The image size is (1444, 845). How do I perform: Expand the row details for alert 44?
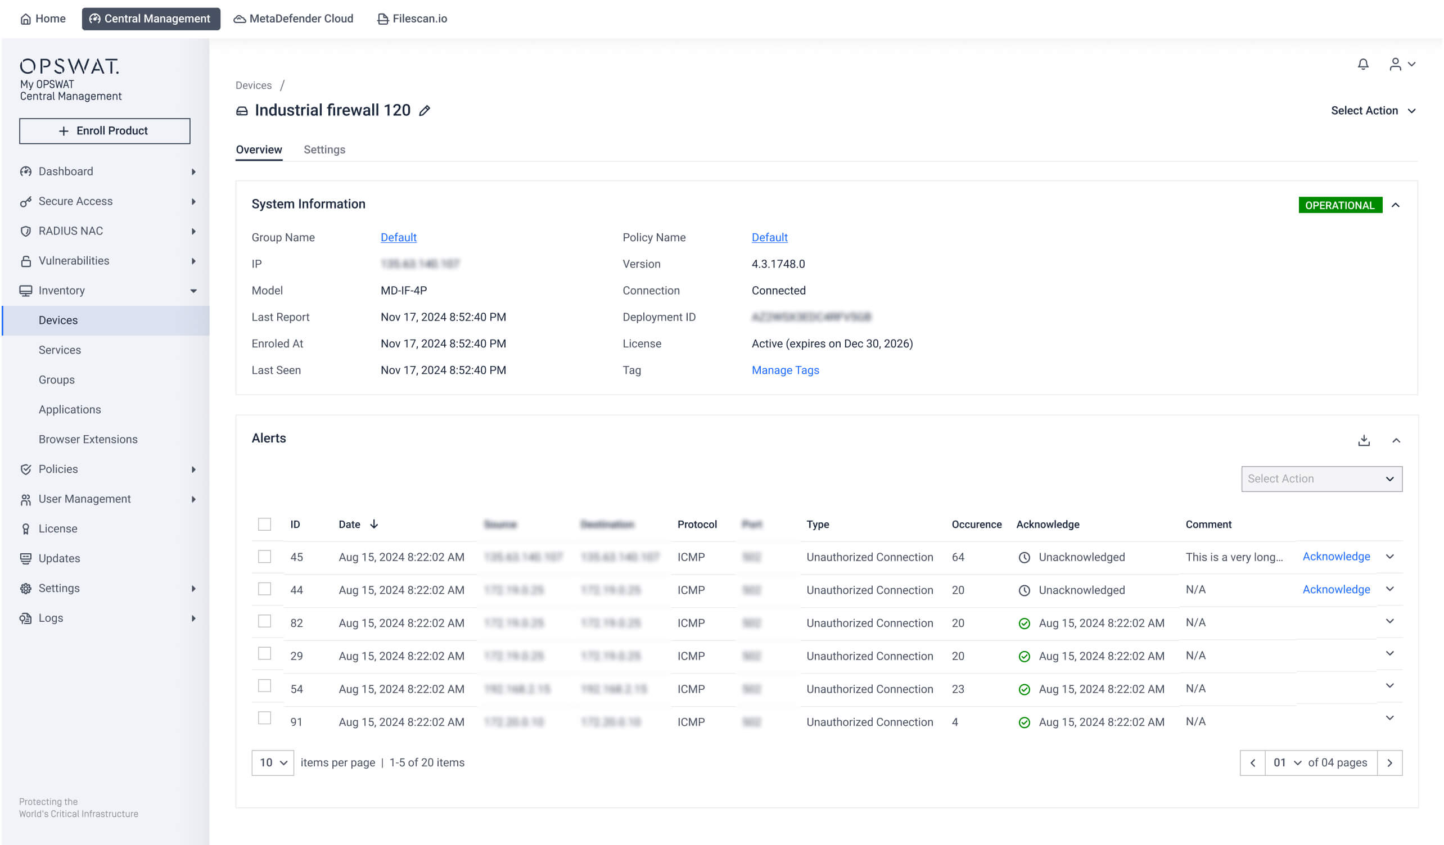pos(1389,589)
